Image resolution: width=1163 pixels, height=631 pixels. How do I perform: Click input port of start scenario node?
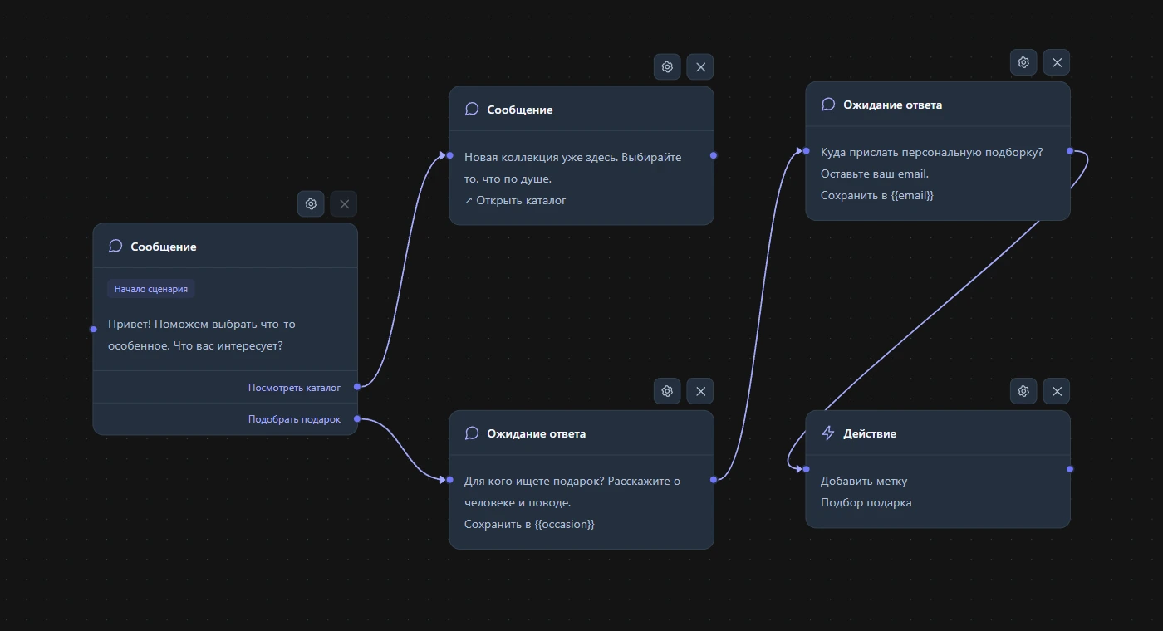click(93, 329)
